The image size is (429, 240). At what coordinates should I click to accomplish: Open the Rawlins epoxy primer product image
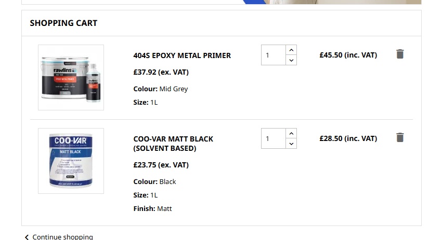[71, 77]
